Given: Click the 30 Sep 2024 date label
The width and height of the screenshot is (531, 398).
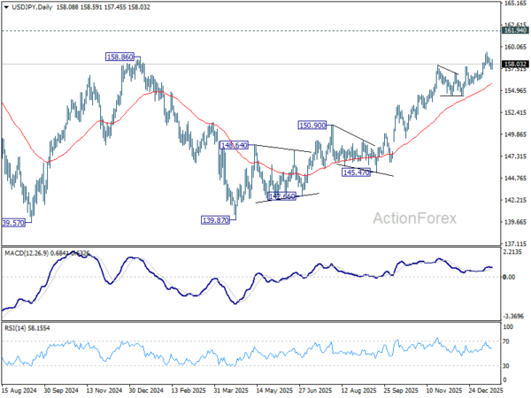Looking at the screenshot, I should (61, 390).
